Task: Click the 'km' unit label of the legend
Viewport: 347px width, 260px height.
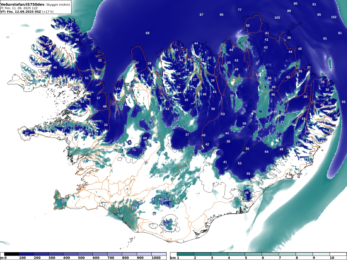Action: pyautogui.click(x=173, y=258)
